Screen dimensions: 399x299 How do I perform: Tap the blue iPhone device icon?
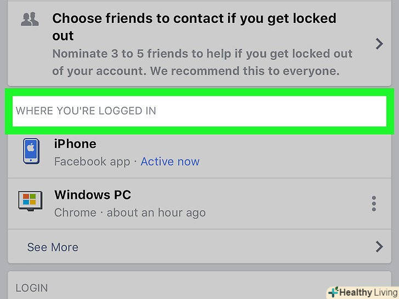coord(32,151)
